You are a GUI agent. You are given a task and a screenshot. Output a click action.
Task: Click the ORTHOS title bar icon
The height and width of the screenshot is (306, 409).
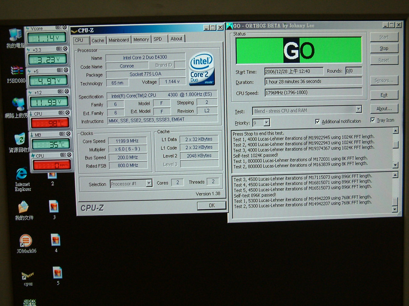pyautogui.click(x=229, y=26)
